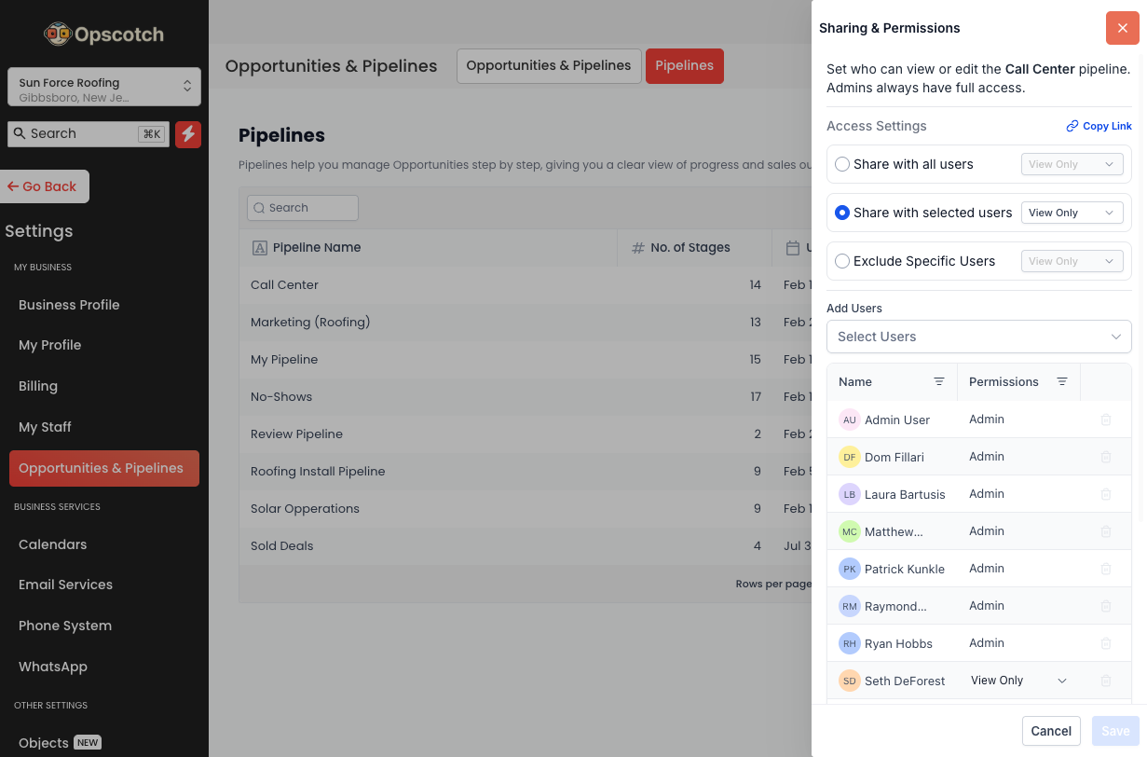
Task: Click the trash icon for Seth DeForest
Action: coord(1106,681)
